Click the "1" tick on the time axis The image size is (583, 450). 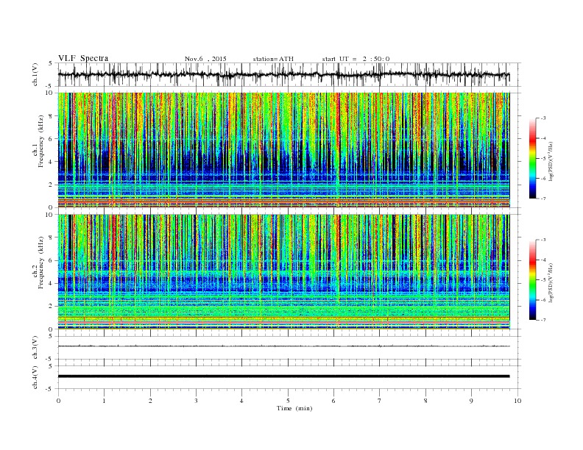pos(104,401)
